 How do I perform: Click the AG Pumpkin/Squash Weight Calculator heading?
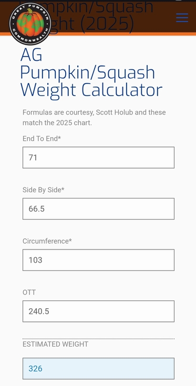(91, 73)
